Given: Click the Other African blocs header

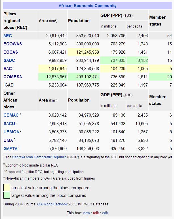Looking at the screenshot, I should click(20, 100).
